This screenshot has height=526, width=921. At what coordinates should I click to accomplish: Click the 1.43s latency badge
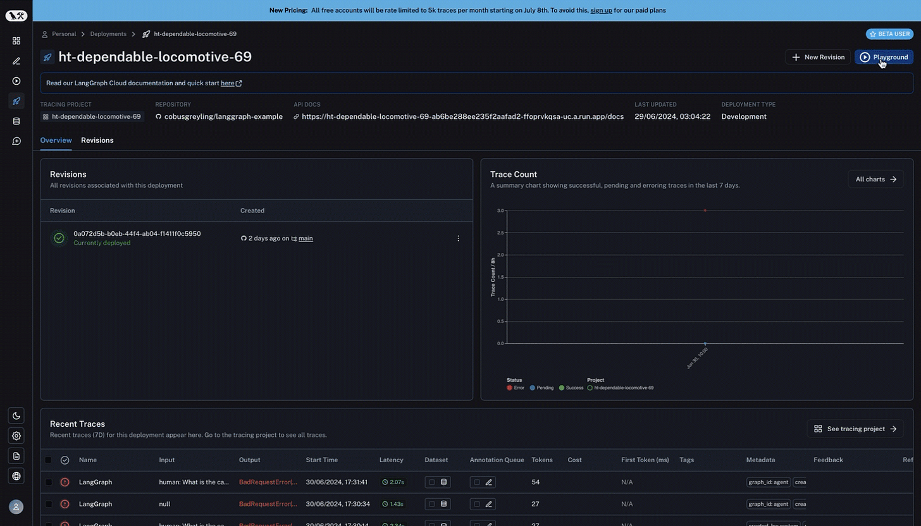coord(393,505)
